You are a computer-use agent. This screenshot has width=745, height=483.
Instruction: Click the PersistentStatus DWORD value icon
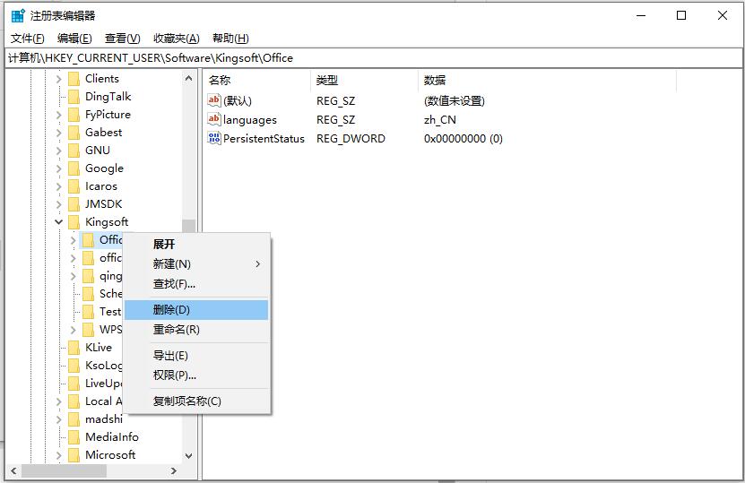click(x=214, y=138)
